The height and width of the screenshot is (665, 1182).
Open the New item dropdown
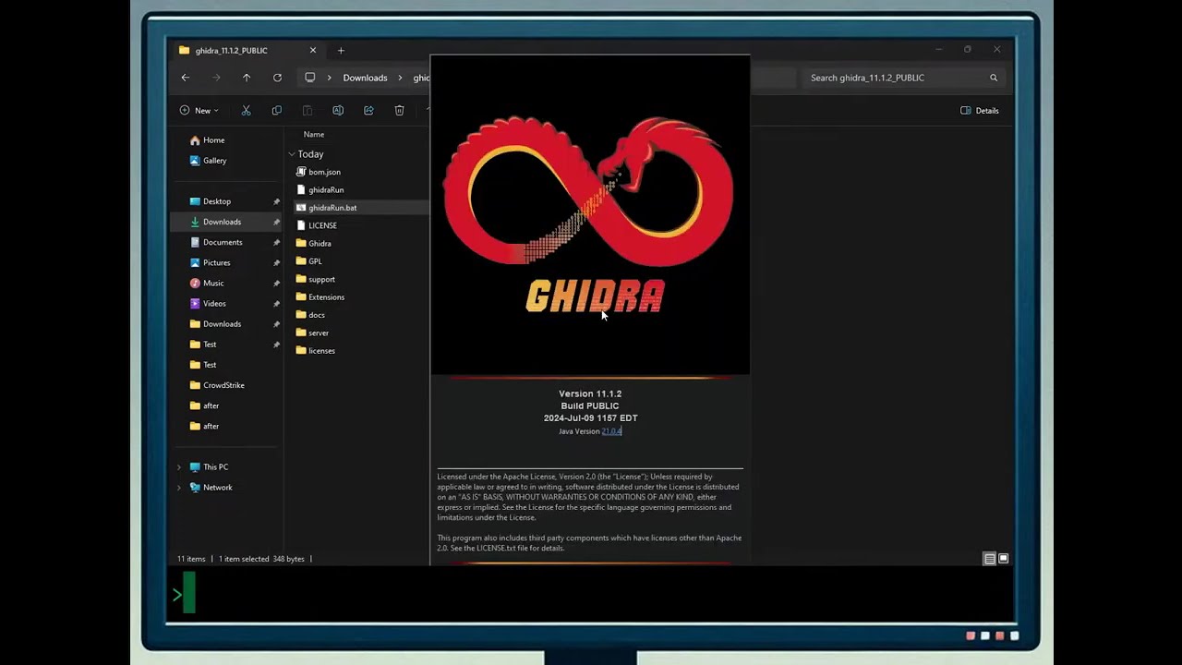[x=199, y=111]
